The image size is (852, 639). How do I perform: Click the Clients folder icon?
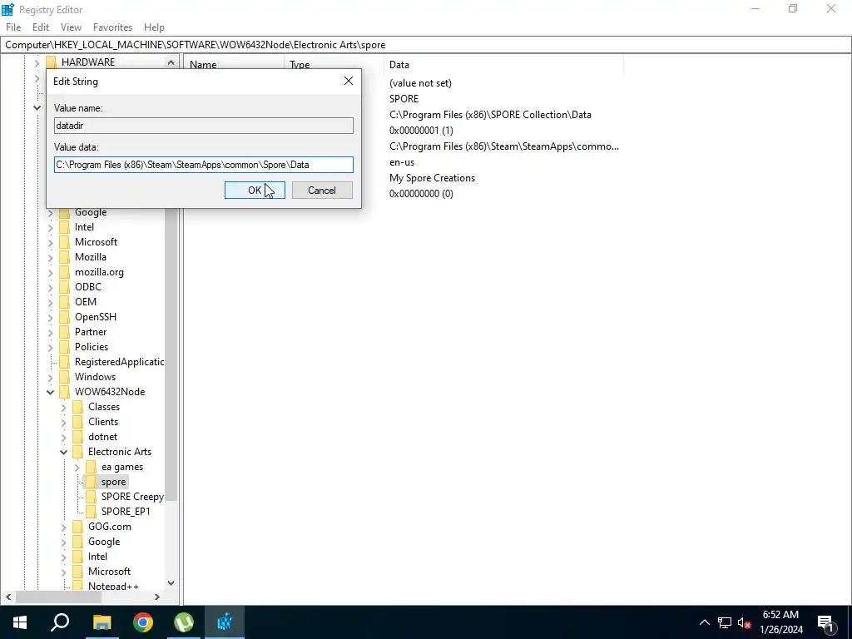(77, 422)
